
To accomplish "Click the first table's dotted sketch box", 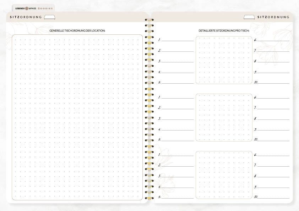I will click(x=224, y=60).
